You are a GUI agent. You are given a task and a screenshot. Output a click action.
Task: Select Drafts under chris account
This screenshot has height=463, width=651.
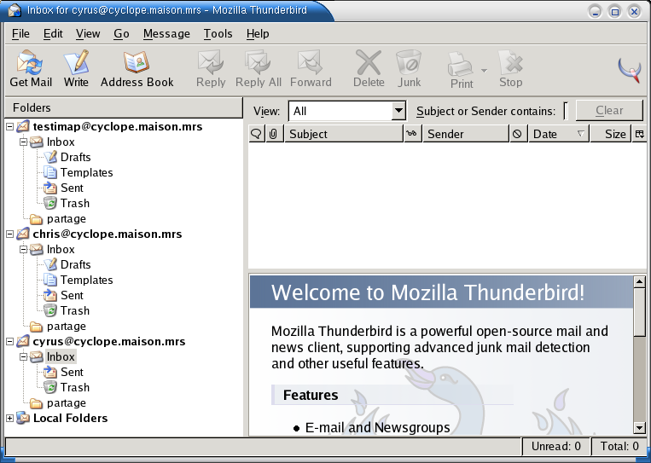(x=75, y=264)
